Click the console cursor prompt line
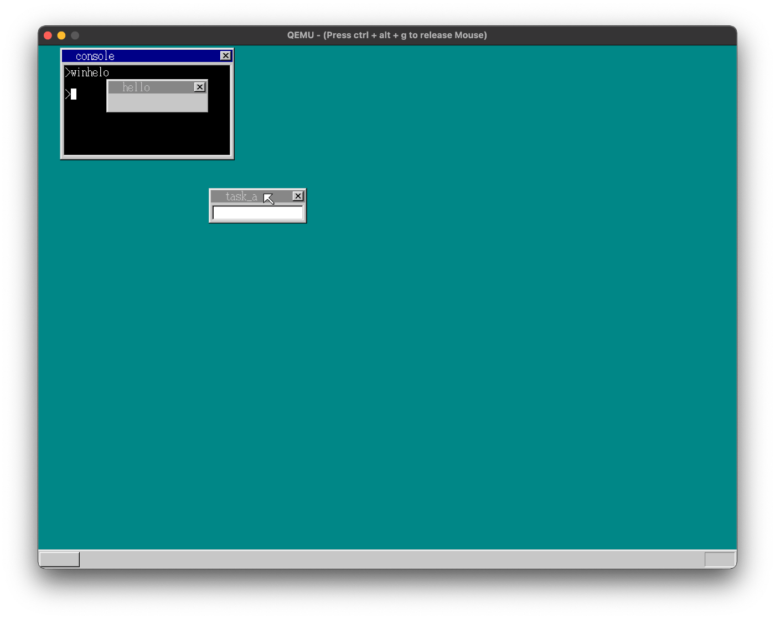 click(x=71, y=94)
